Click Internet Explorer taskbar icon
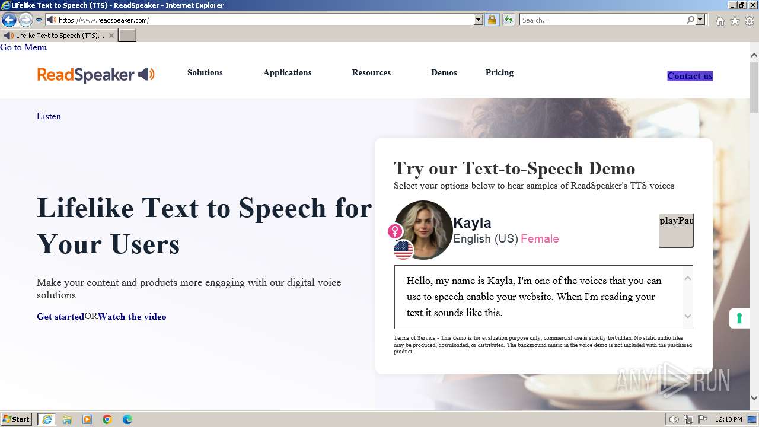 (x=46, y=419)
